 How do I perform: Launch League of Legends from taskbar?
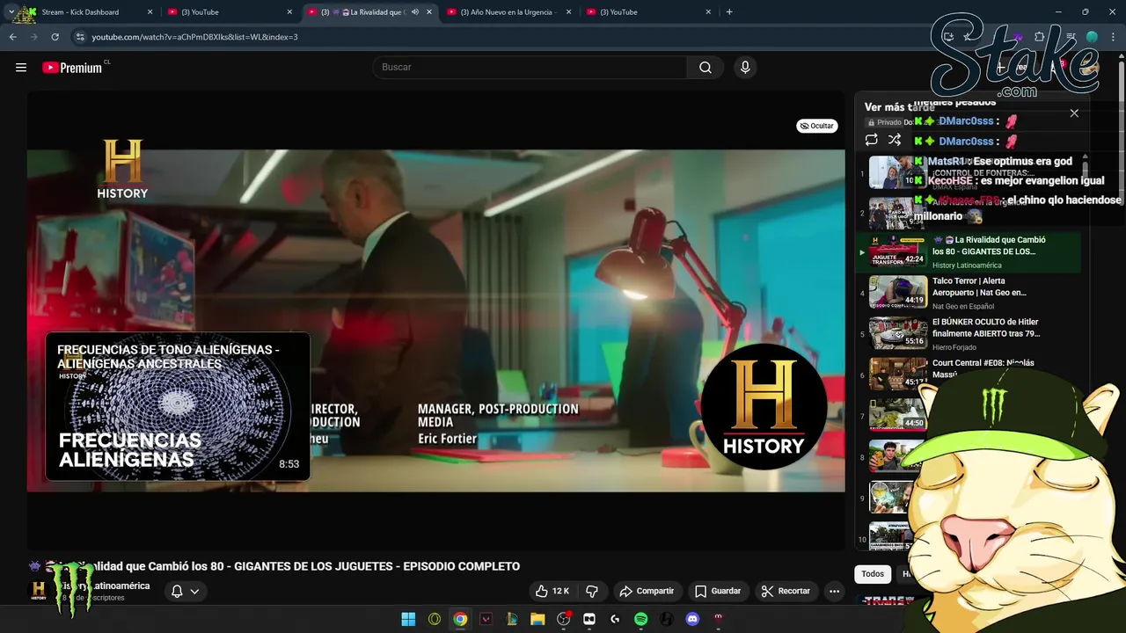512,619
